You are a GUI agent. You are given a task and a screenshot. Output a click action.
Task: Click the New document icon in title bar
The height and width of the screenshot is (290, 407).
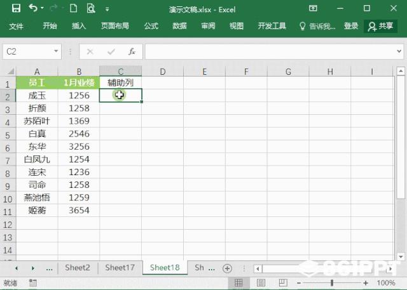pos(74,9)
